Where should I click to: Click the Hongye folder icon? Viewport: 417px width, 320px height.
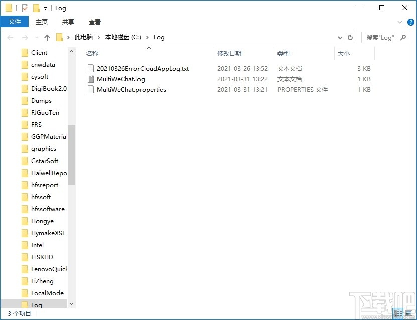25,221
